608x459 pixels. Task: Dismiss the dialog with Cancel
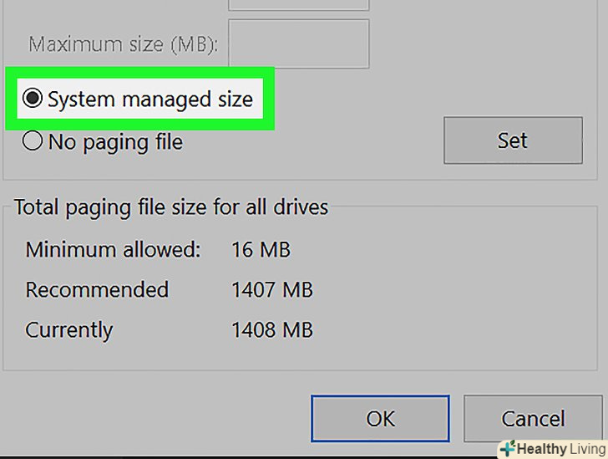click(x=533, y=419)
